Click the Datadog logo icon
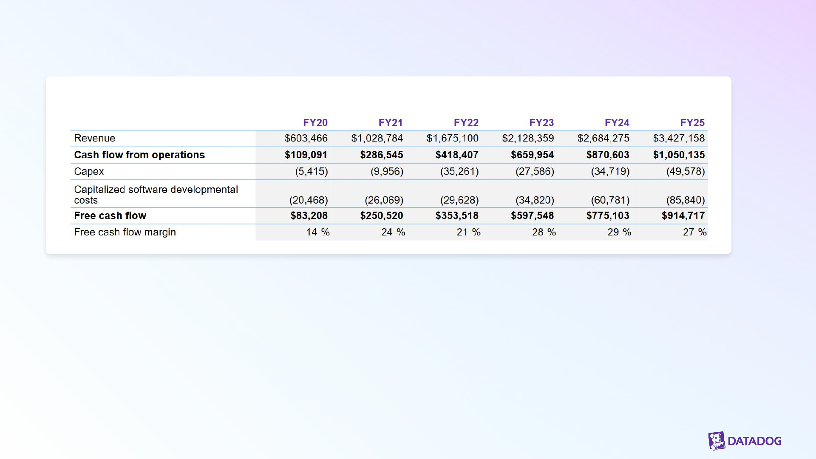The width and height of the screenshot is (816, 459). click(x=717, y=441)
